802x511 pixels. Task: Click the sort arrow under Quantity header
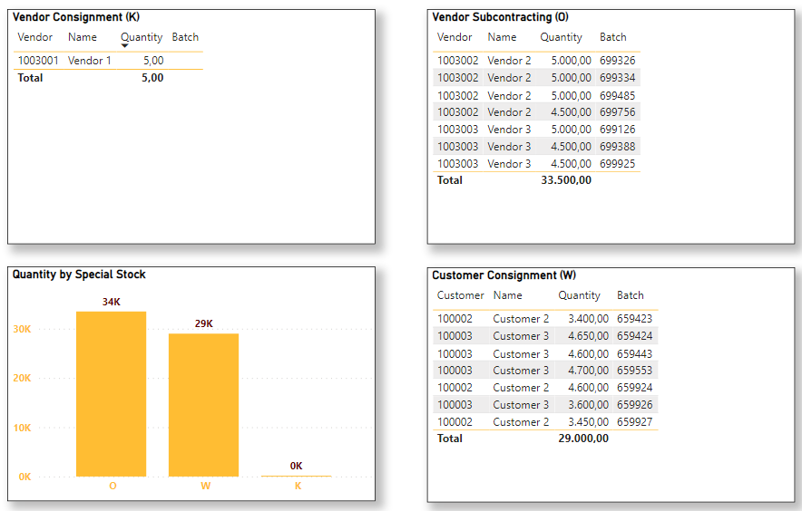[124, 46]
